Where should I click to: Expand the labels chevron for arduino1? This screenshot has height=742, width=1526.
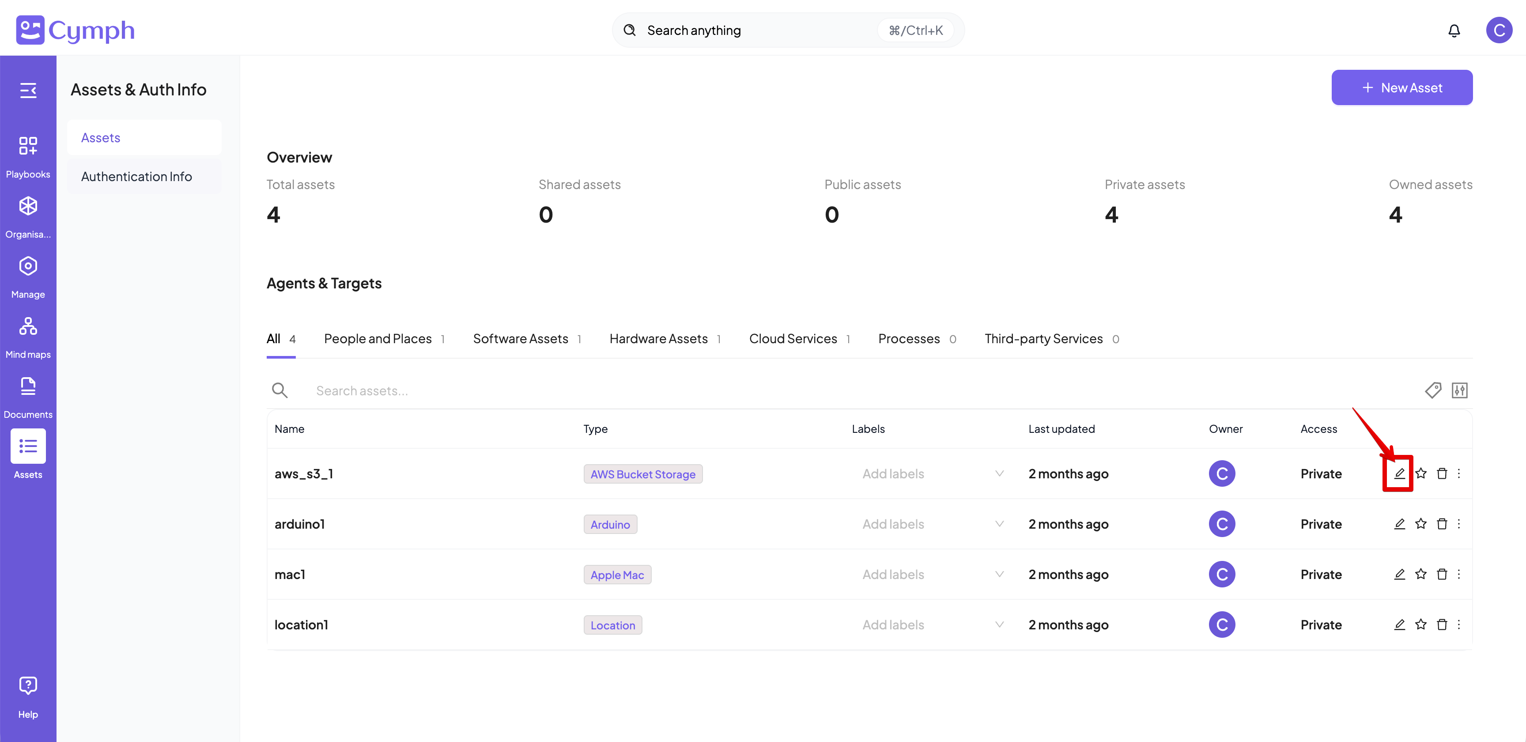point(999,524)
